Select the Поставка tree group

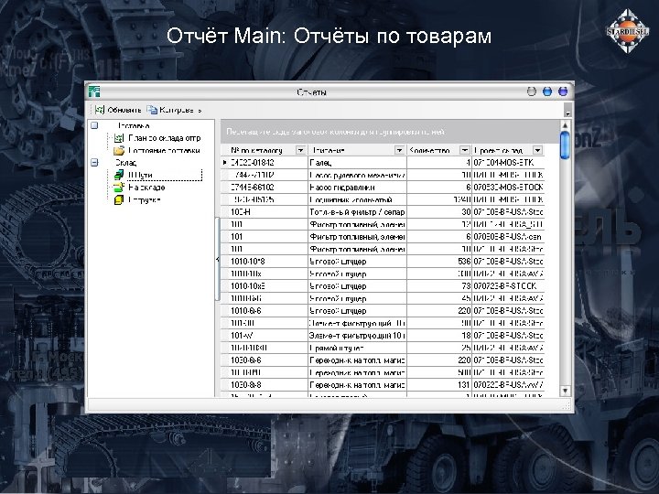point(134,125)
